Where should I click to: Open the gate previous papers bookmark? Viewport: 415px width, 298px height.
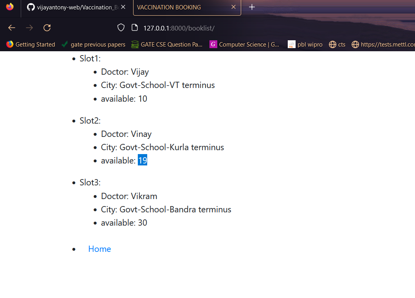pos(93,44)
